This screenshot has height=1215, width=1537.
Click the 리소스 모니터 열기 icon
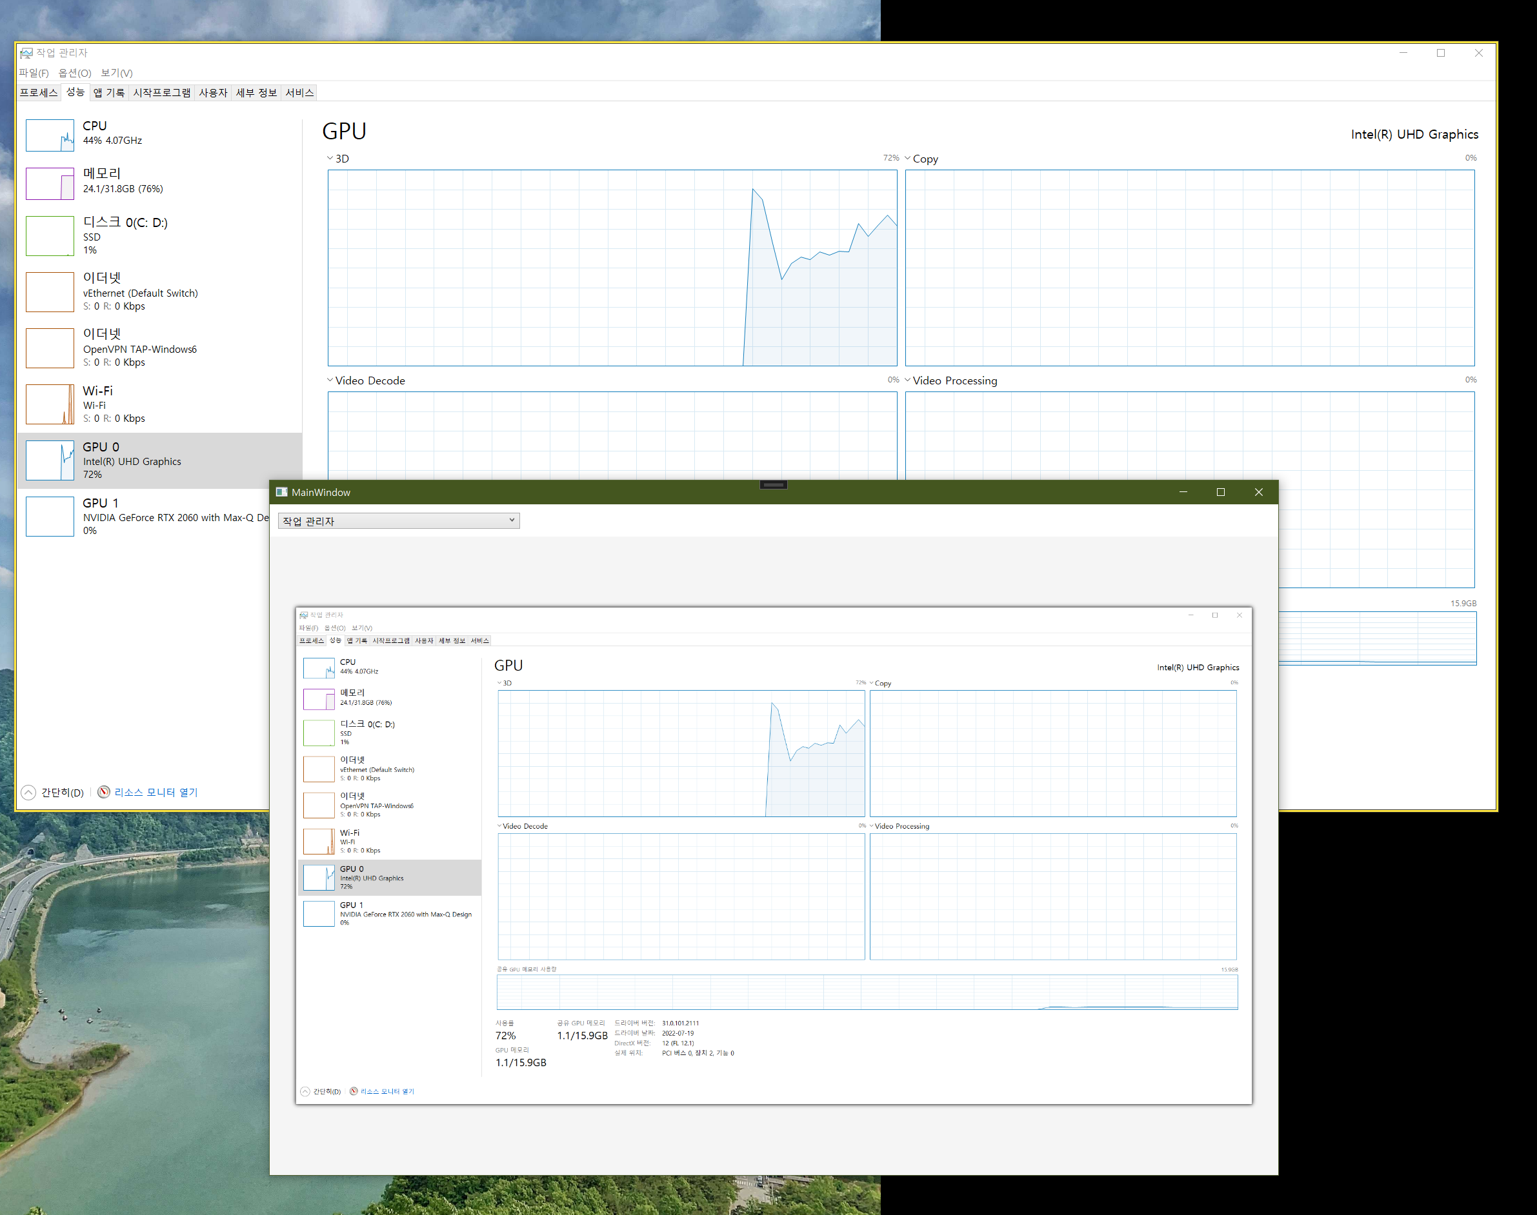pos(104,792)
